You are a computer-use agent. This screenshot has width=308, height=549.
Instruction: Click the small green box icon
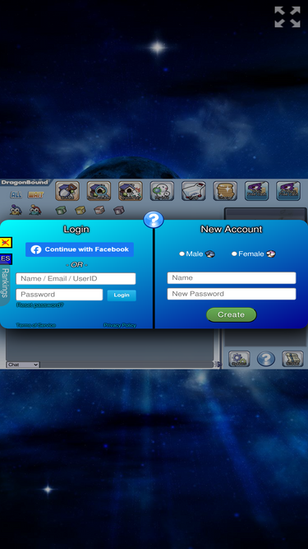point(61,210)
